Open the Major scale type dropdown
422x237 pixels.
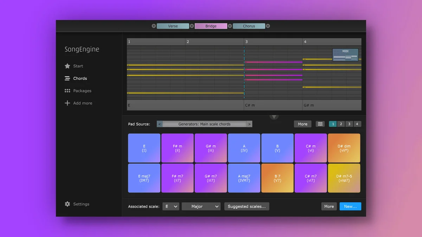pos(201,206)
